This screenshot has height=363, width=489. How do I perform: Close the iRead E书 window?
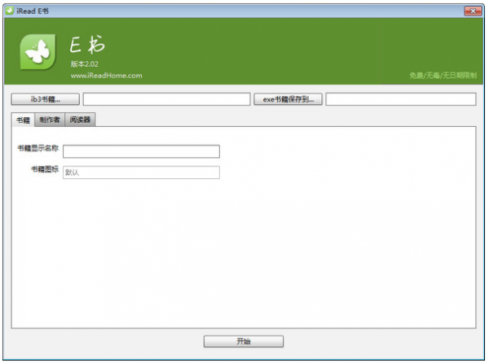[473, 11]
